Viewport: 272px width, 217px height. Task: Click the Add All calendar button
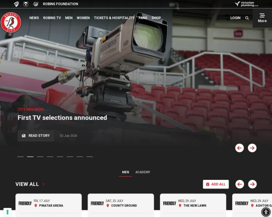(x=216, y=184)
